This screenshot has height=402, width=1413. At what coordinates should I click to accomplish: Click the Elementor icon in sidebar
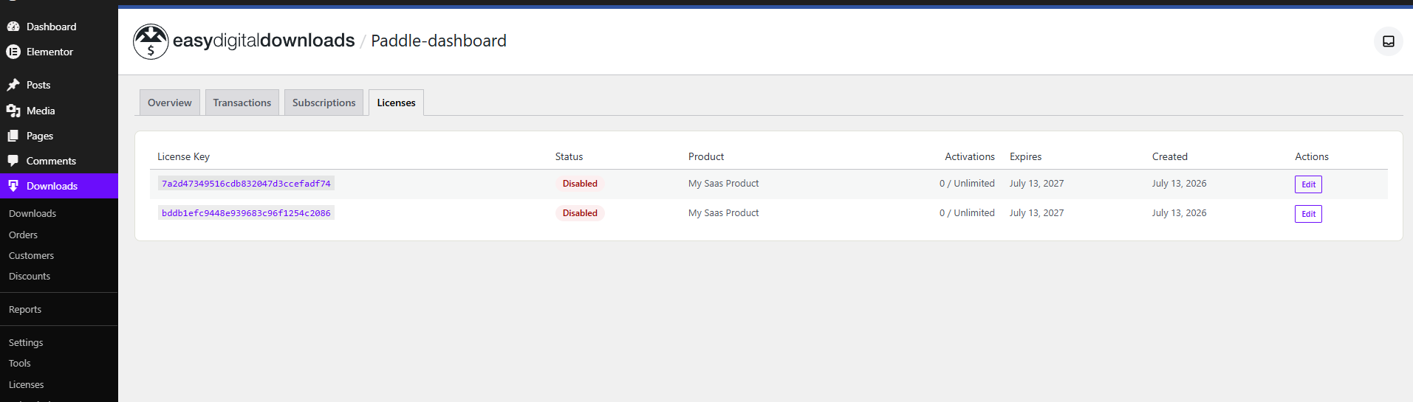(x=13, y=52)
